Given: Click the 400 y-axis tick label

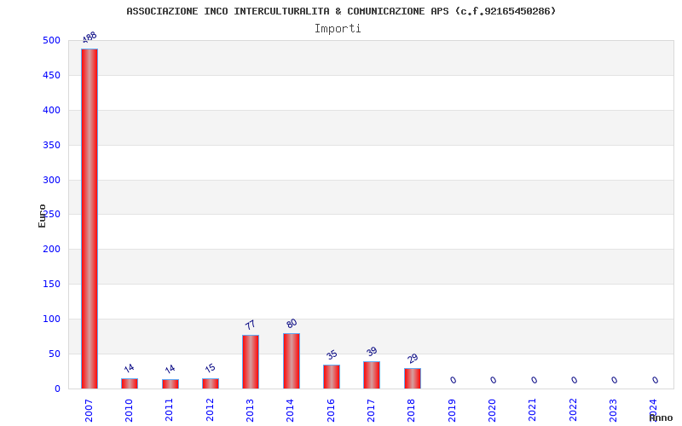Looking at the screenshot, I should 51,110.
